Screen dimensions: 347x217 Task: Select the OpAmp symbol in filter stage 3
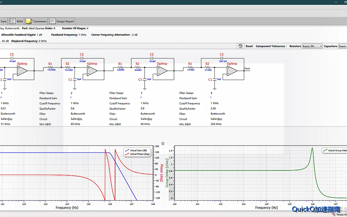point(163,70)
